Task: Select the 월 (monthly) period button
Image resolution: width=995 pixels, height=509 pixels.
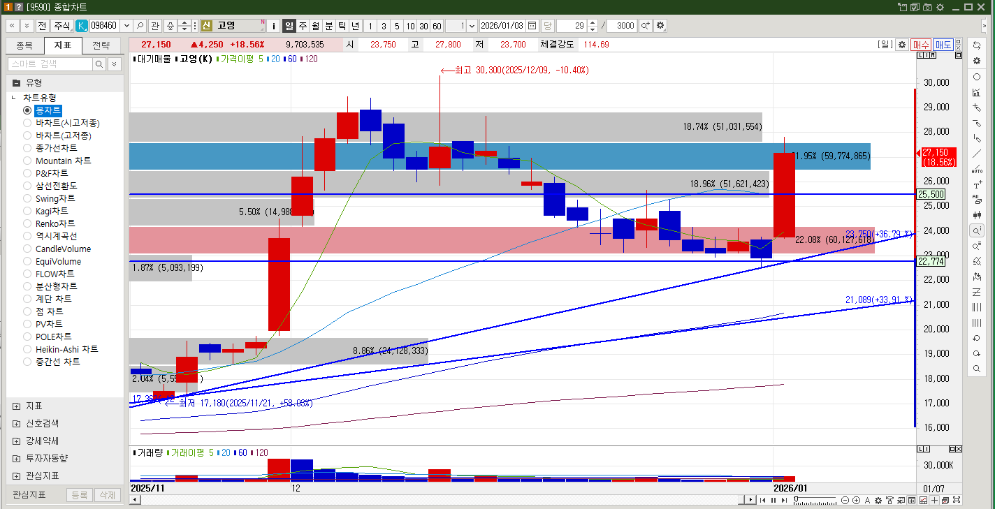Action: [316, 25]
